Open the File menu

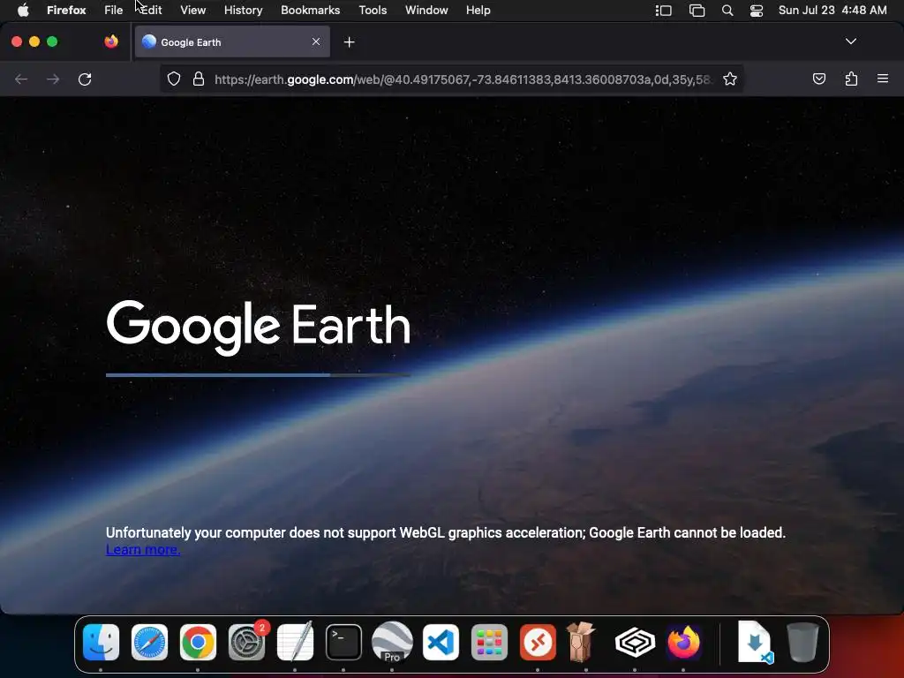pyautogui.click(x=114, y=11)
